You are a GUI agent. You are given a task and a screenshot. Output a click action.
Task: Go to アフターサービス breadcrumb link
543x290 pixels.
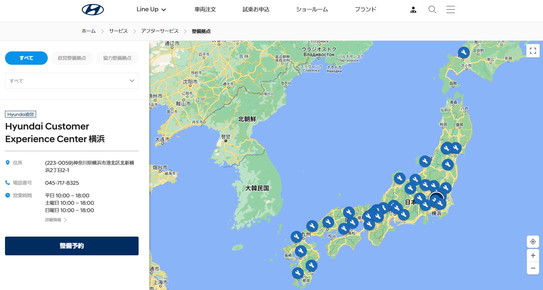[160, 31]
